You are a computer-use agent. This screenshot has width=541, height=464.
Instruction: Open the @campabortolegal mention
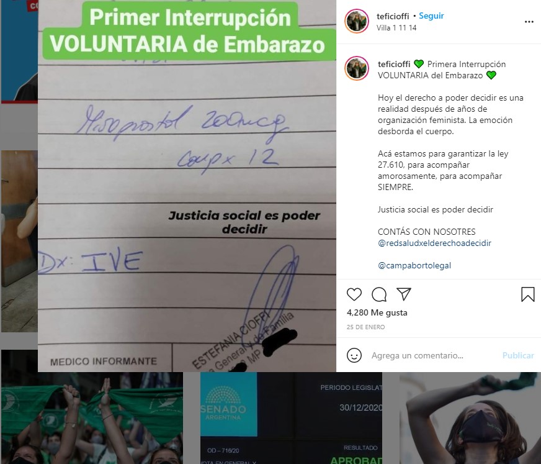pyautogui.click(x=414, y=265)
